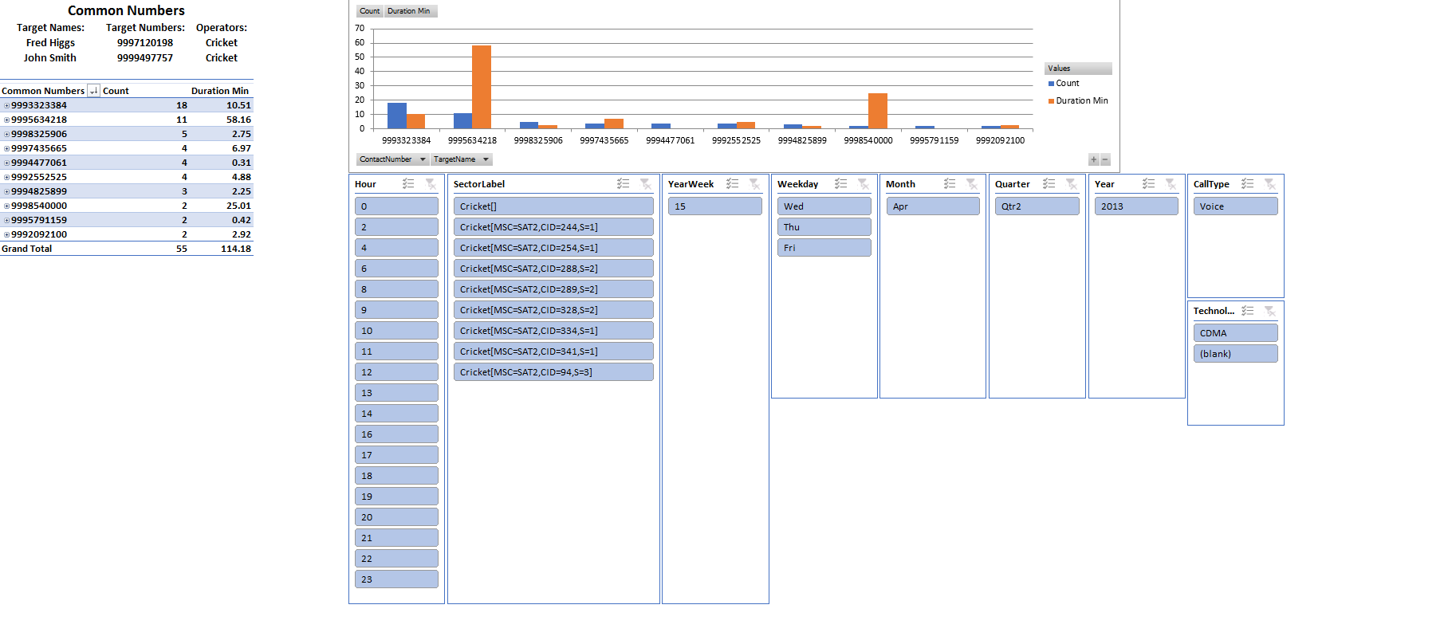This screenshot has height=644, width=1448.
Task: Open the Common Numbers sort dropdown
Action: click(93, 91)
